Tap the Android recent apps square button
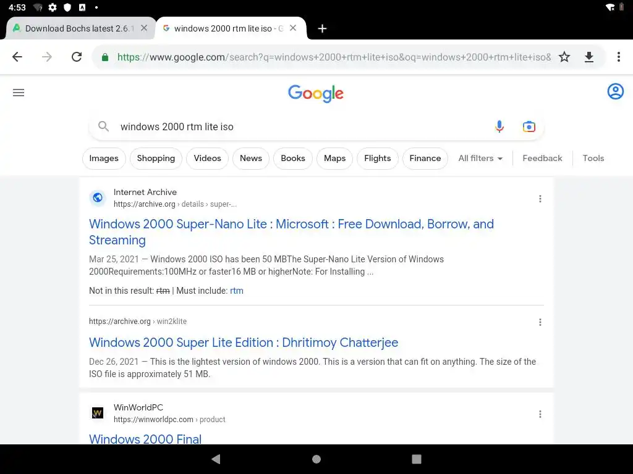The width and height of the screenshot is (633, 474). pos(417,459)
